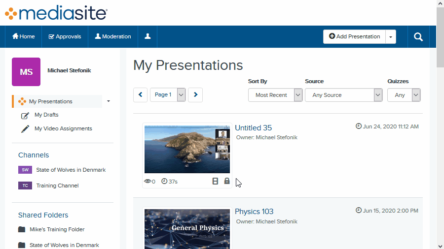Viewport: 444px width, 249px height.
Task: Open the user profile icon menu
Action: (148, 36)
